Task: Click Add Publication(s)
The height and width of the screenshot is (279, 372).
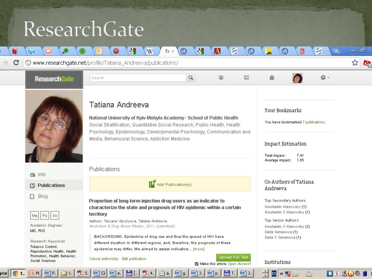Action: coord(170,184)
